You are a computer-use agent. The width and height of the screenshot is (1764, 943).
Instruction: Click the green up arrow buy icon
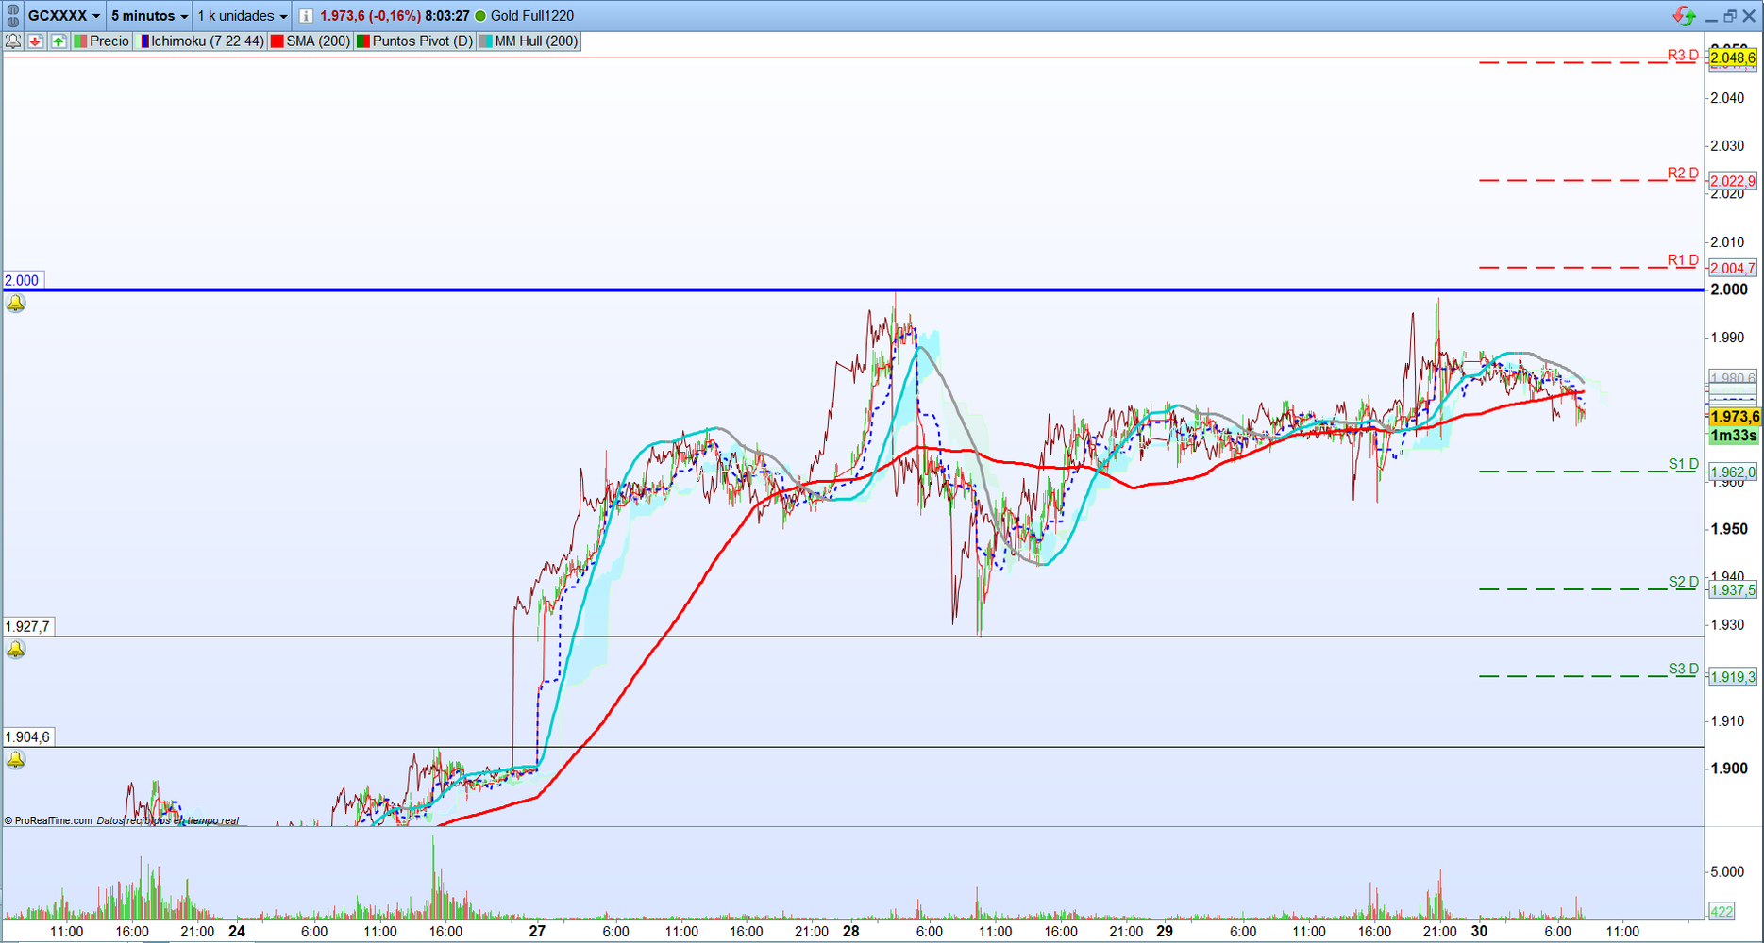point(59,41)
